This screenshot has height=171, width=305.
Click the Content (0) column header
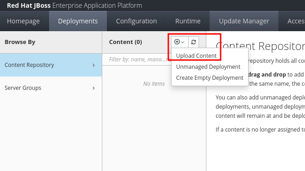[x=126, y=42]
